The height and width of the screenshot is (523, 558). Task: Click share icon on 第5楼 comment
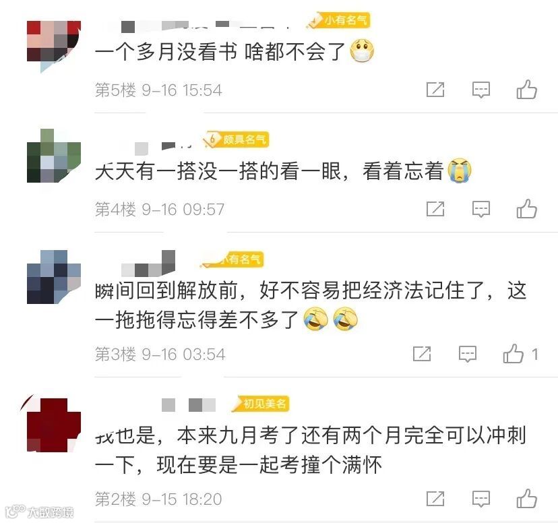pos(435,90)
